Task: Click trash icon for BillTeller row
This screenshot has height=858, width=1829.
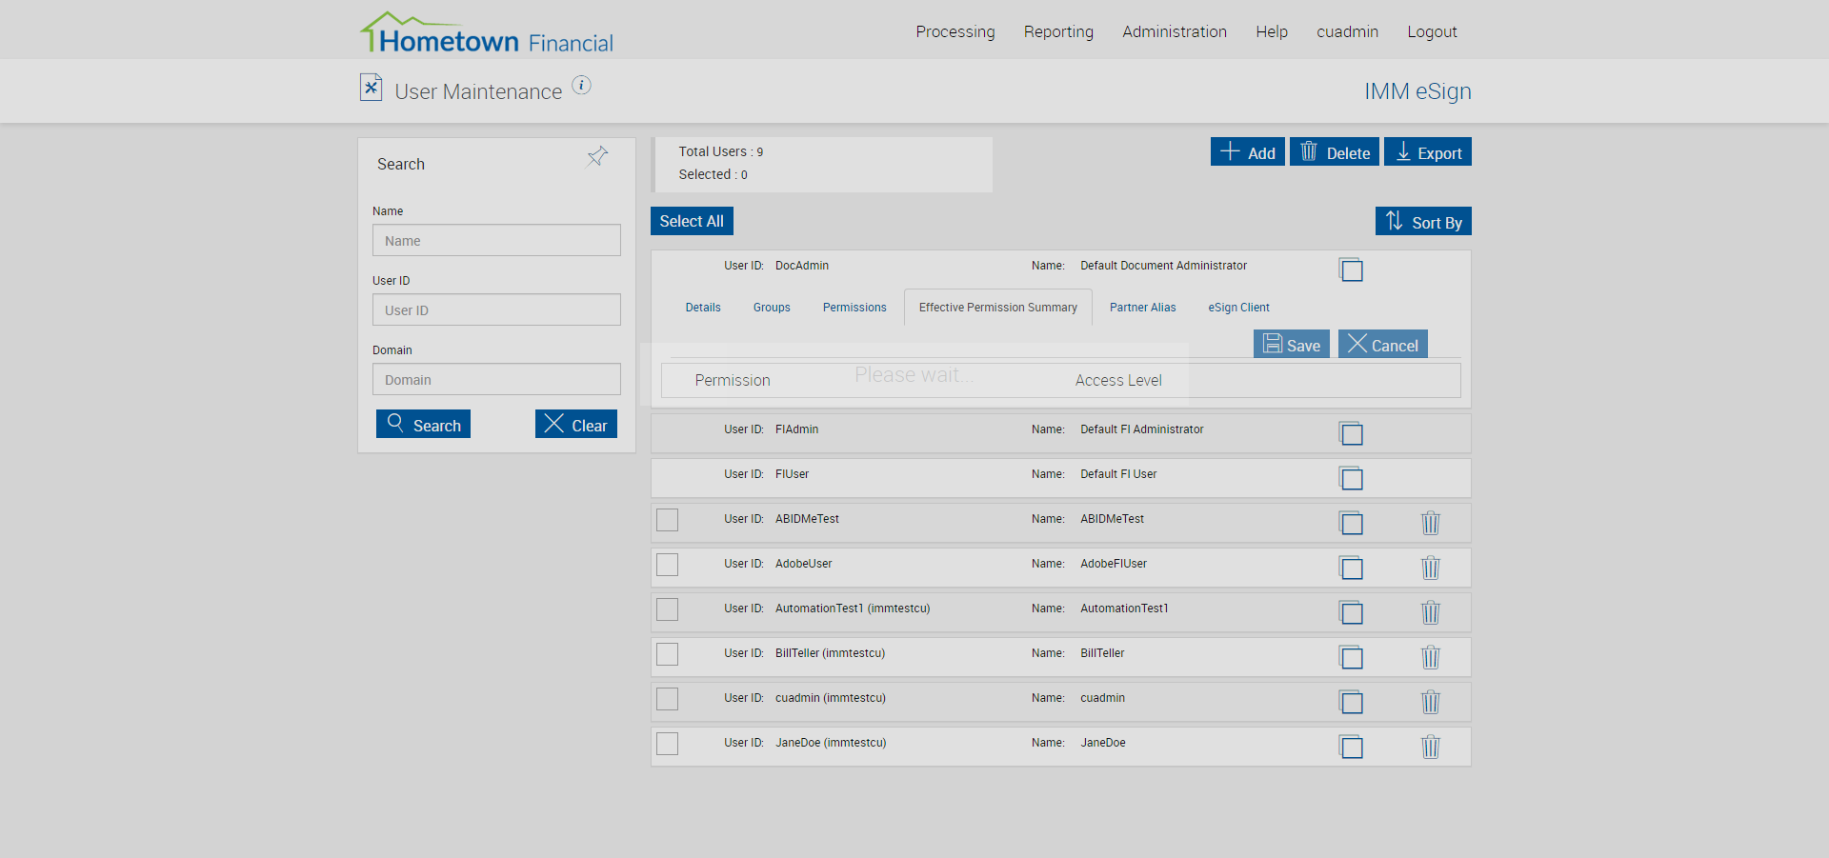Action: [1430, 657]
